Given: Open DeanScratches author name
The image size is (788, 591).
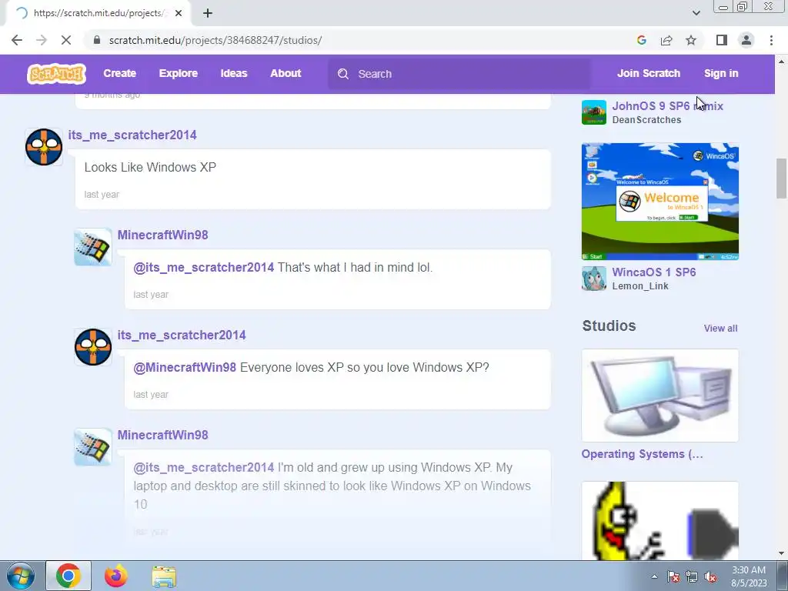Looking at the screenshot, I should click(x=646, y=120).
